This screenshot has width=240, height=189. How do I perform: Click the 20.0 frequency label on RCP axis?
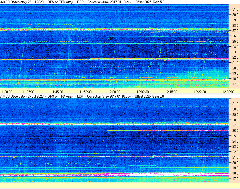[235, 68]
